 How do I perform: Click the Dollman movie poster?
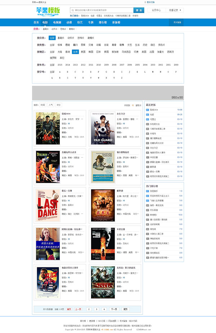(x=48, y=167)
